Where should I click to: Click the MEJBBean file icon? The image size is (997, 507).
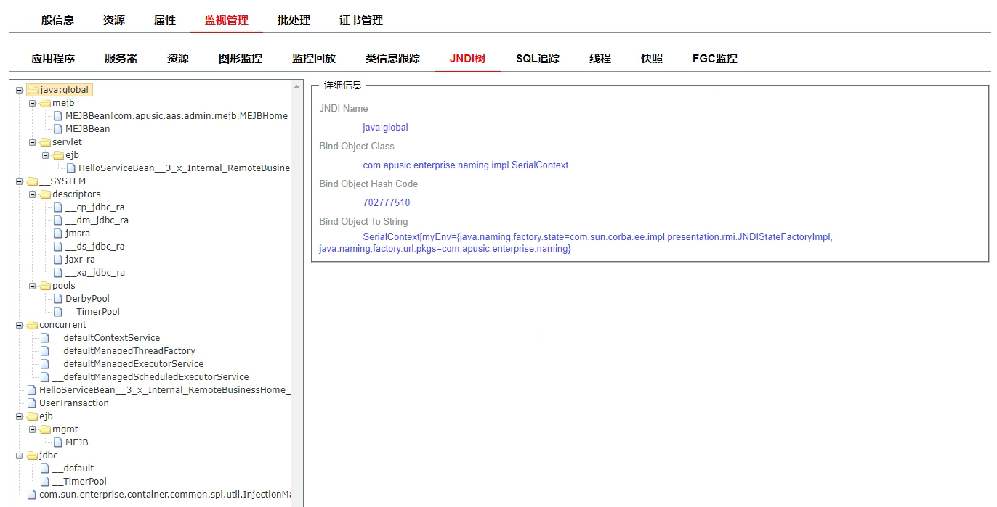58,129
